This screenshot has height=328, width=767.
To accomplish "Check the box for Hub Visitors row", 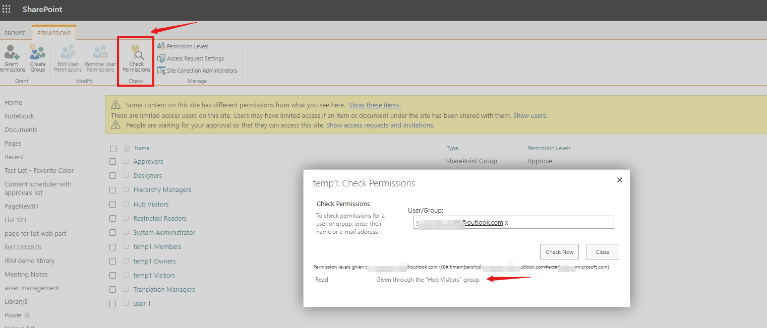I will point(113,205).
